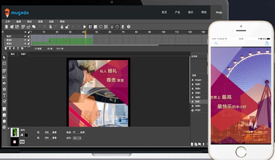Screen dimensions: 275x160
Task: Toggle the lock for the middle layer 8
Action: [29, 40]
